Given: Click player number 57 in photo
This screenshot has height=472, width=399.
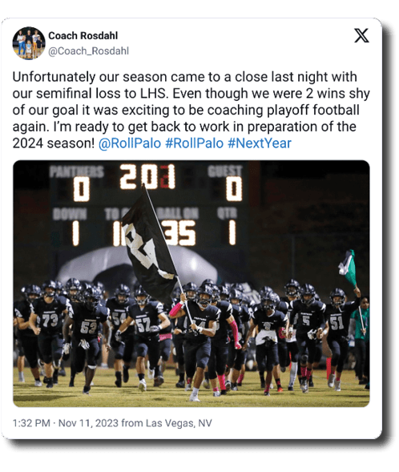Looking at the screenshot, I should click(143, 325).
